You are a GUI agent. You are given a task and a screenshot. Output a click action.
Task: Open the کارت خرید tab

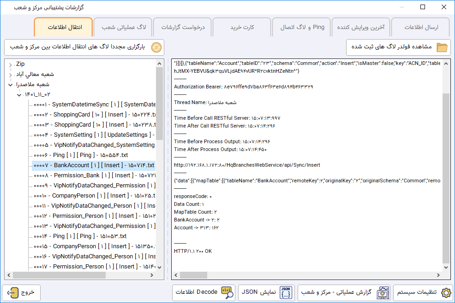coord(242,28)
